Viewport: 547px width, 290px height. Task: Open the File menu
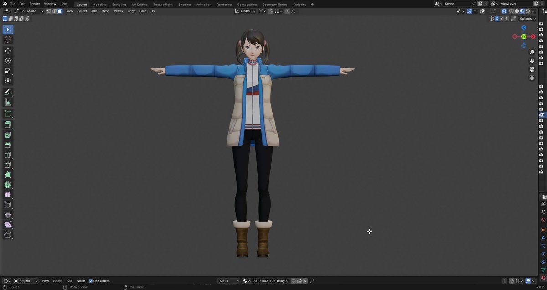click(x=12, y=4)
